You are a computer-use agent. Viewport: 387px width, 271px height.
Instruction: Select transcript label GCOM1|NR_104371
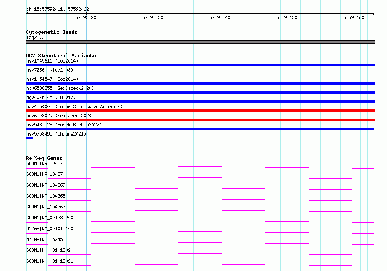46,163
